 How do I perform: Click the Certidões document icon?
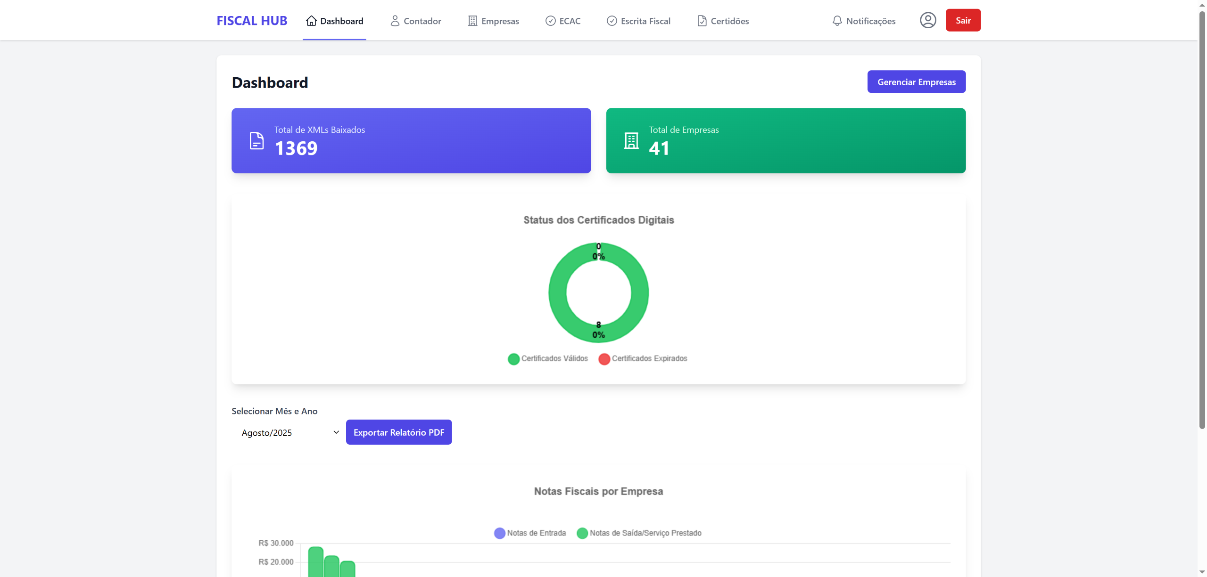pyautogui.click(x=702, y=21)
